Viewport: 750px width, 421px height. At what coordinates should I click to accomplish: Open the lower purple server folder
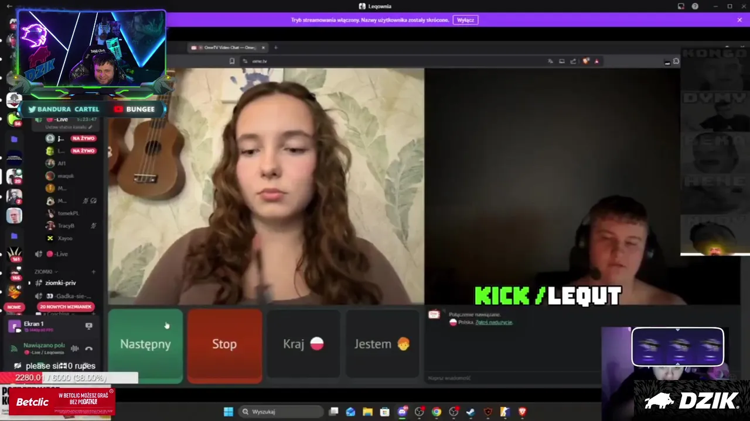[x=14, y=236]
